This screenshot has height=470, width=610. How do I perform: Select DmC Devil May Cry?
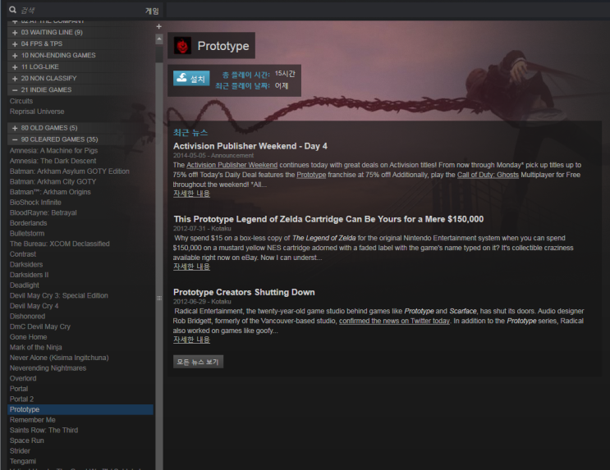40,326
